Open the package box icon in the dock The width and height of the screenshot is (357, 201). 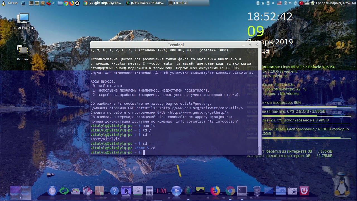point(99,191)
